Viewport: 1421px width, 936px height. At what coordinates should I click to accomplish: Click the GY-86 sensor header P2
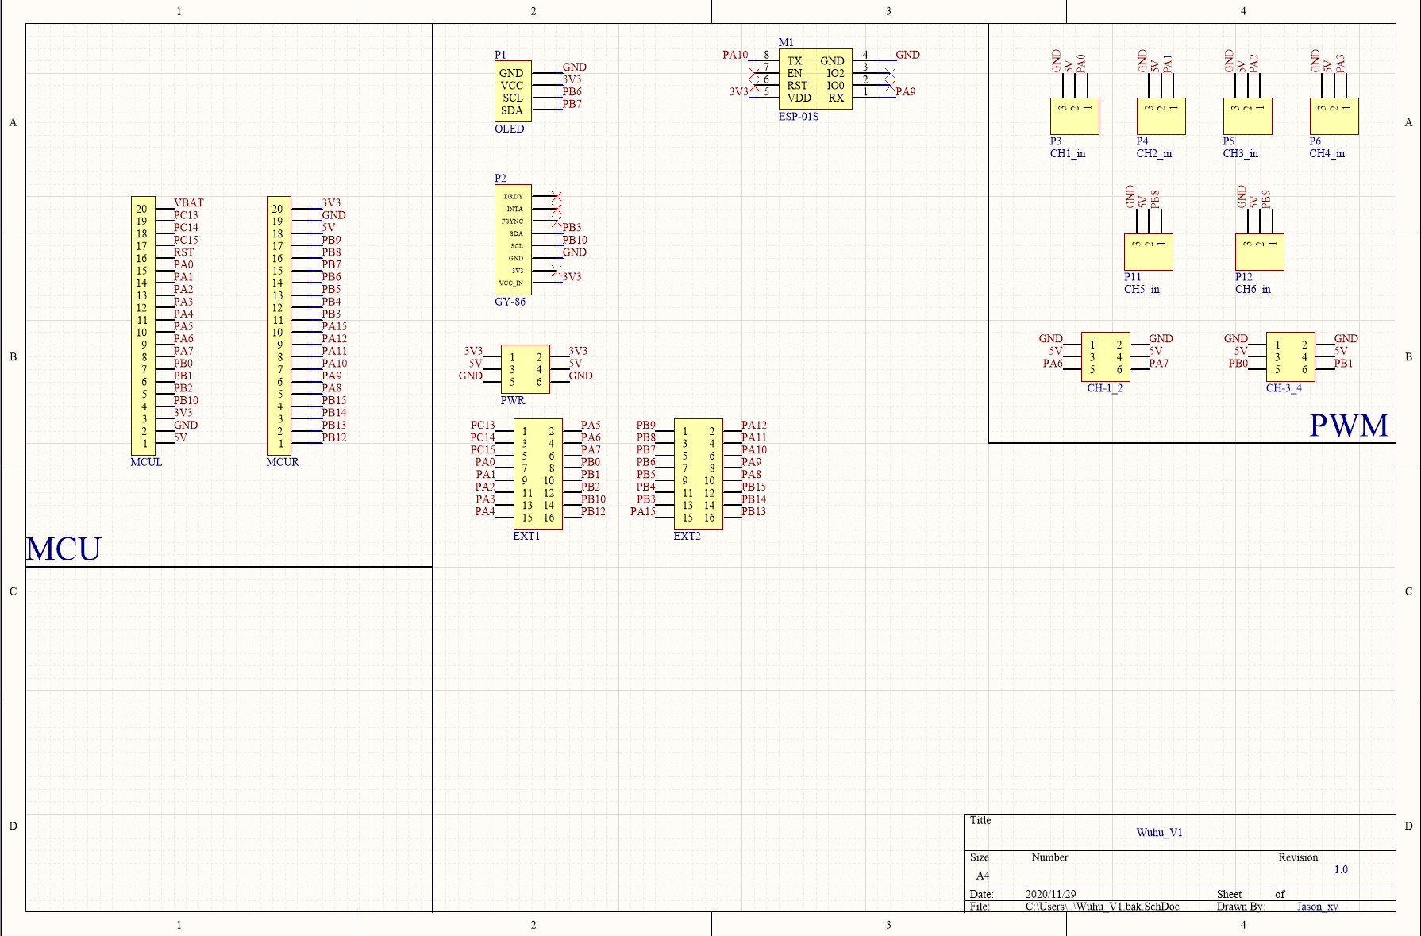[513, 240]
